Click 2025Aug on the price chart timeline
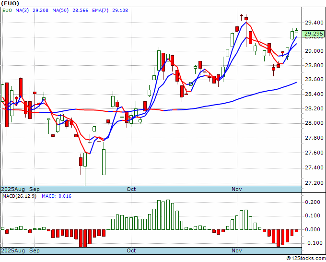The width and height of the screenshot is (326, 262). click(x=13, y=189)
